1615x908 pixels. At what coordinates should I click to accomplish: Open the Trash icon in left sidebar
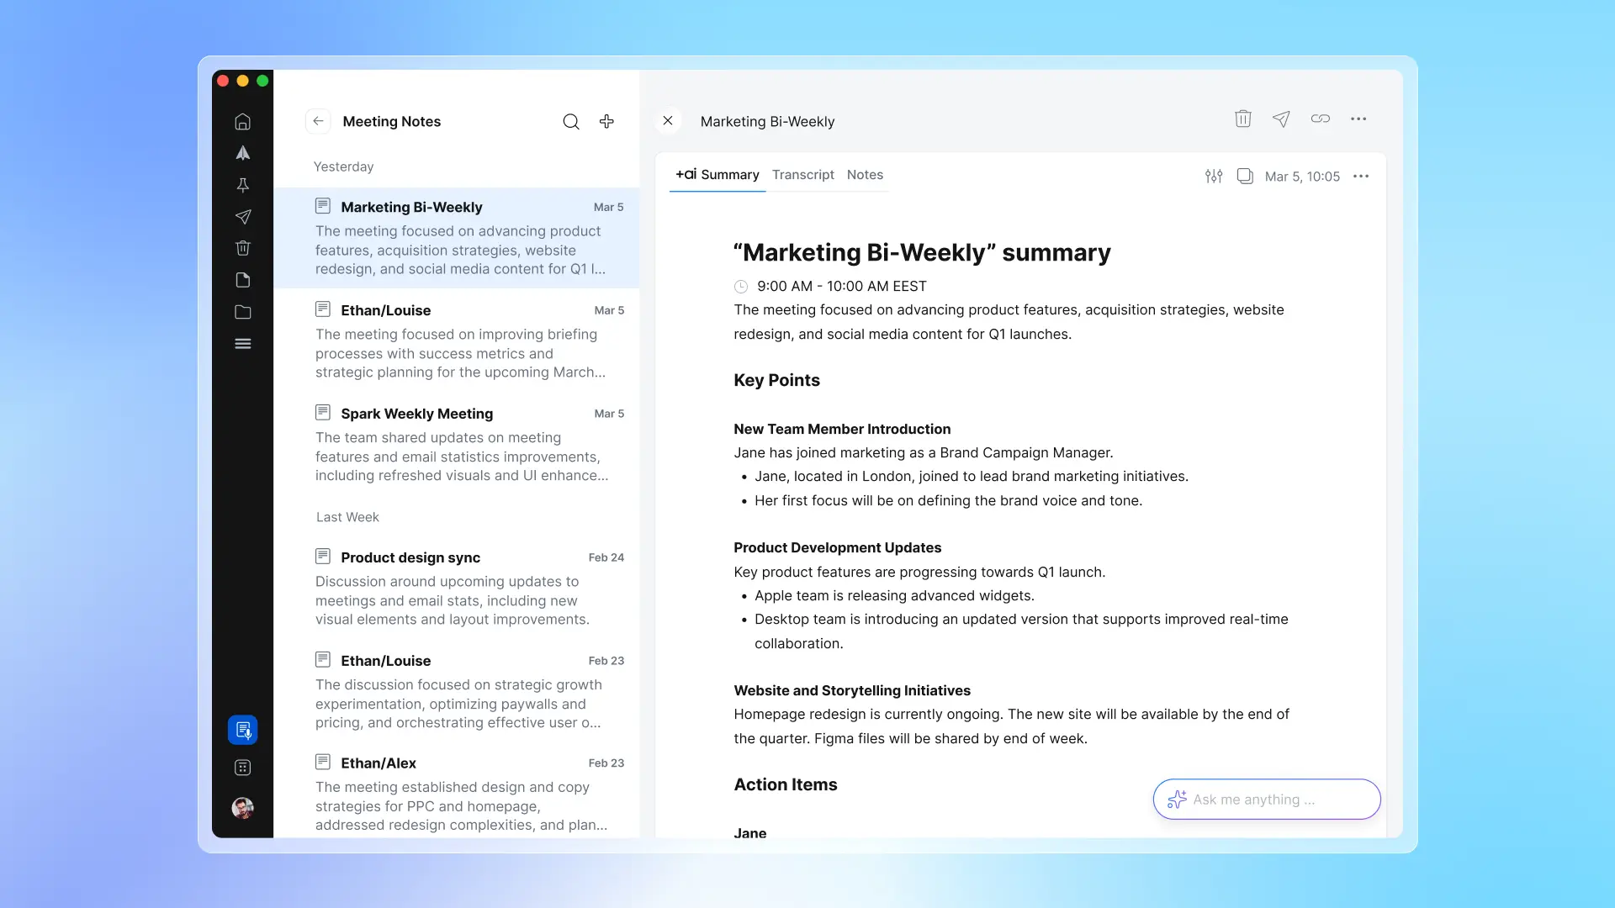(242, 248)
